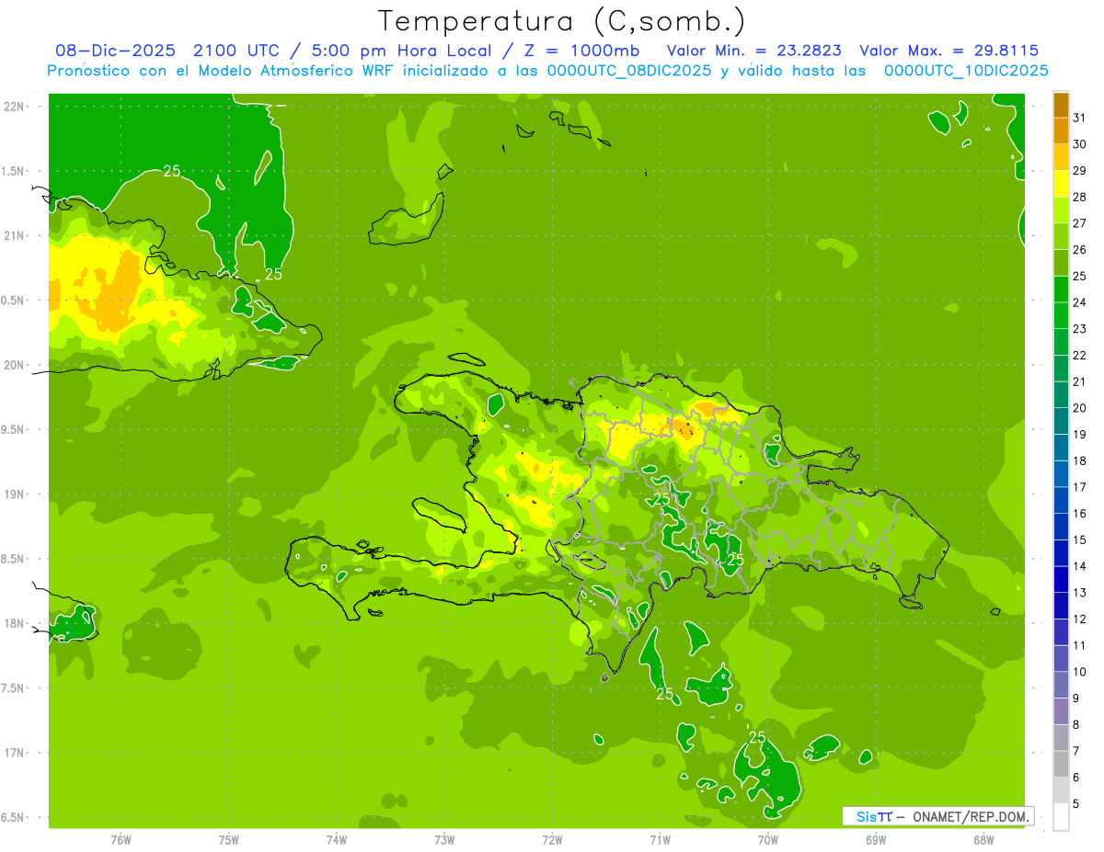Image resolution: width=1104 pixels, height=852 pixels.
Task: Pick the legend swatch between 24 and 25
Action: coord(1061,290)
